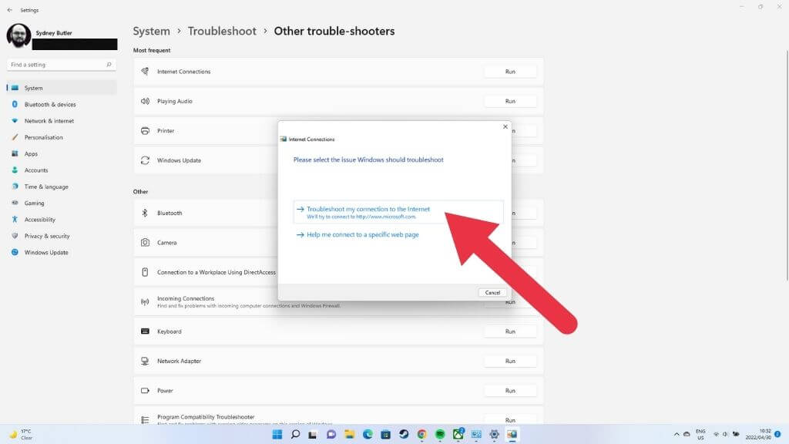Open Accessibility settings
The width and height of the screenshot is (789, 444).
click(62, 220)
